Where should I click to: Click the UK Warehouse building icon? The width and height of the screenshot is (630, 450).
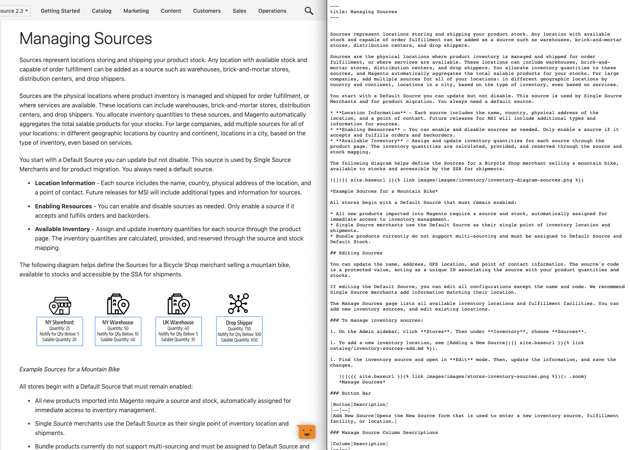click(178, 304)
